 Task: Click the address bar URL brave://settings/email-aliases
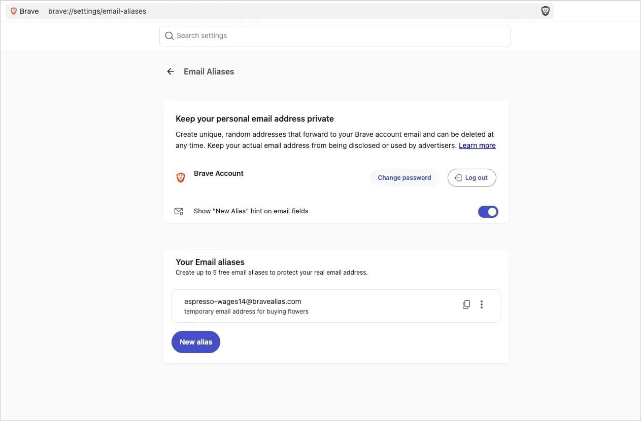point(97,11)
